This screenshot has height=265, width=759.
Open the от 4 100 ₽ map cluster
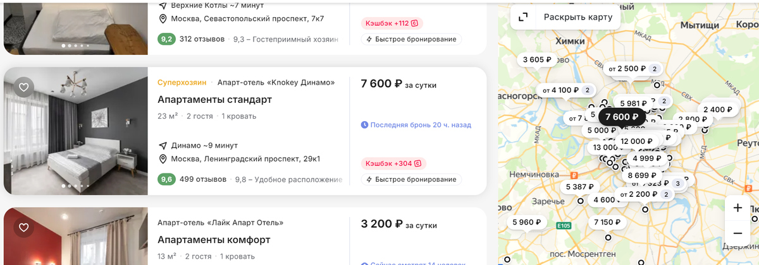[565, 90]
